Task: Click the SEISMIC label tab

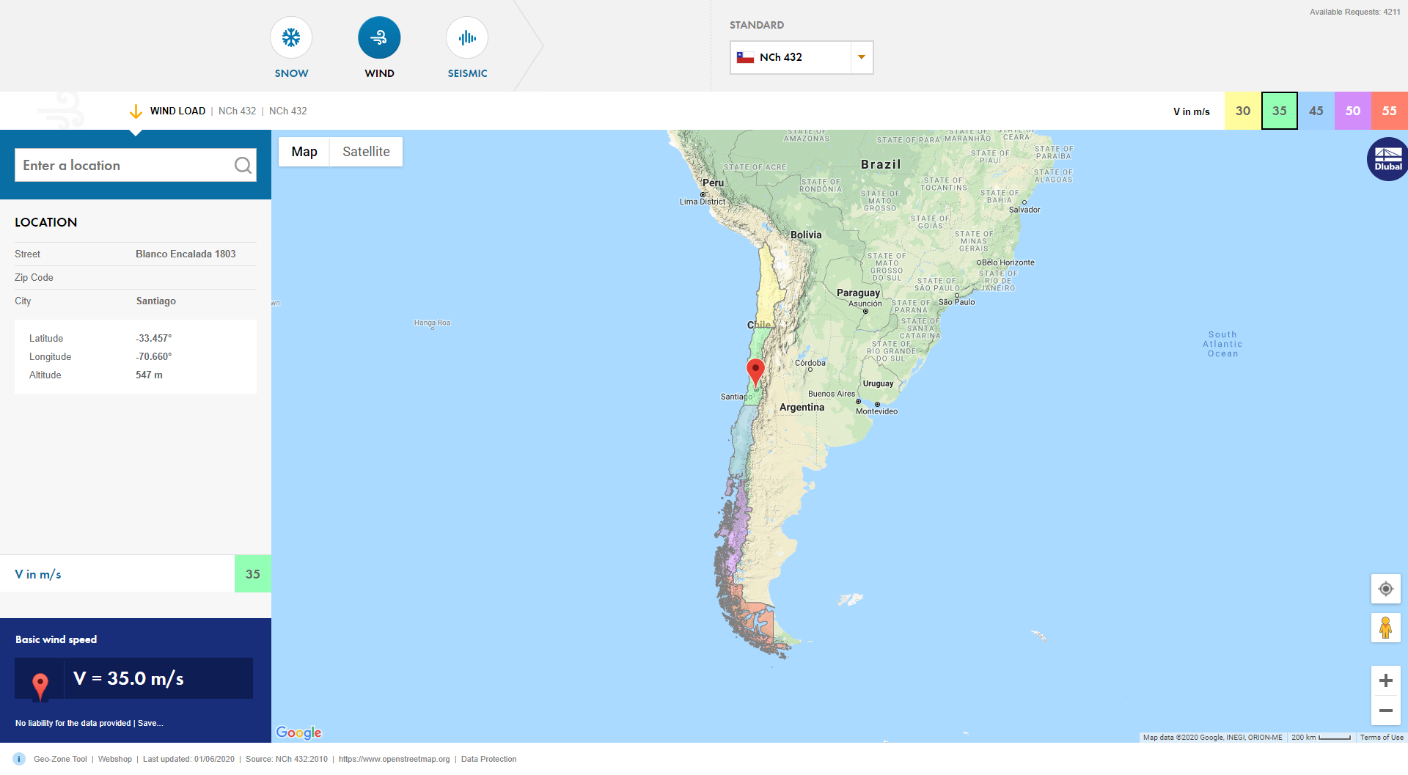Action: pos(467,73)
